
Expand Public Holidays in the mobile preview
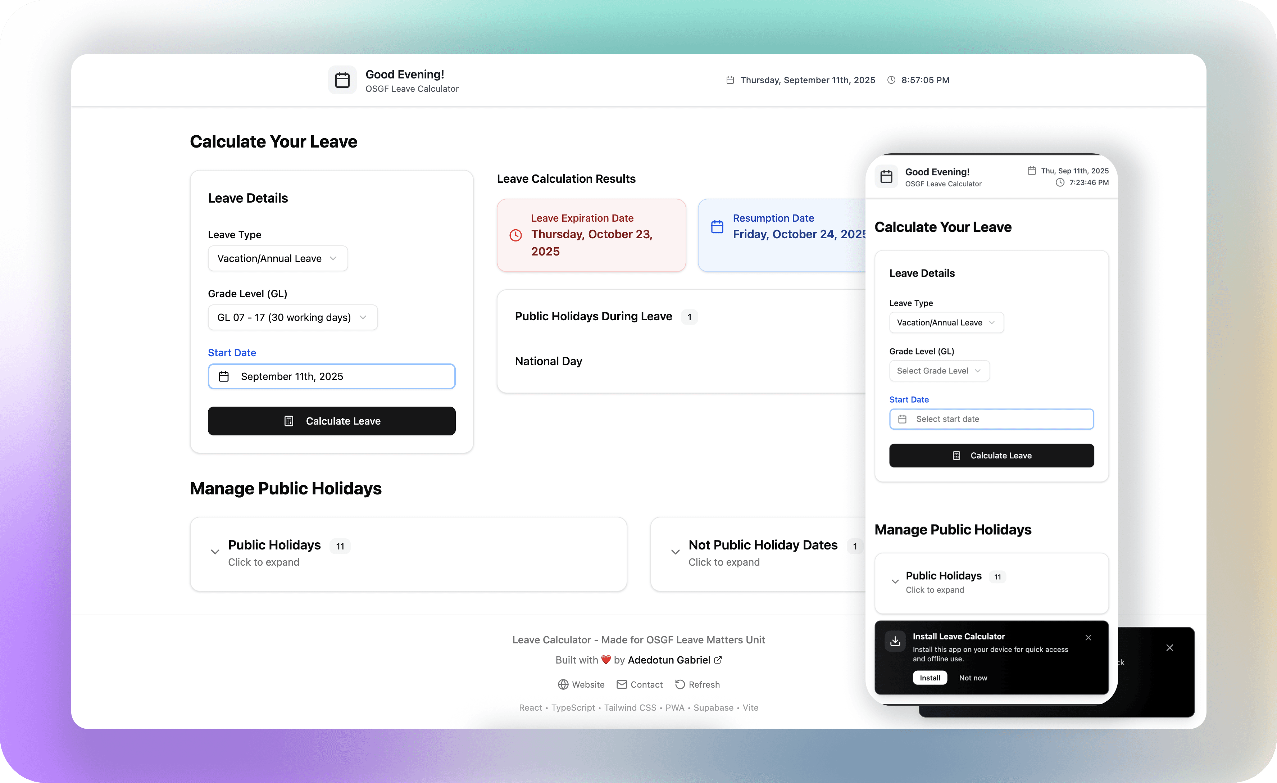[943, 582]
